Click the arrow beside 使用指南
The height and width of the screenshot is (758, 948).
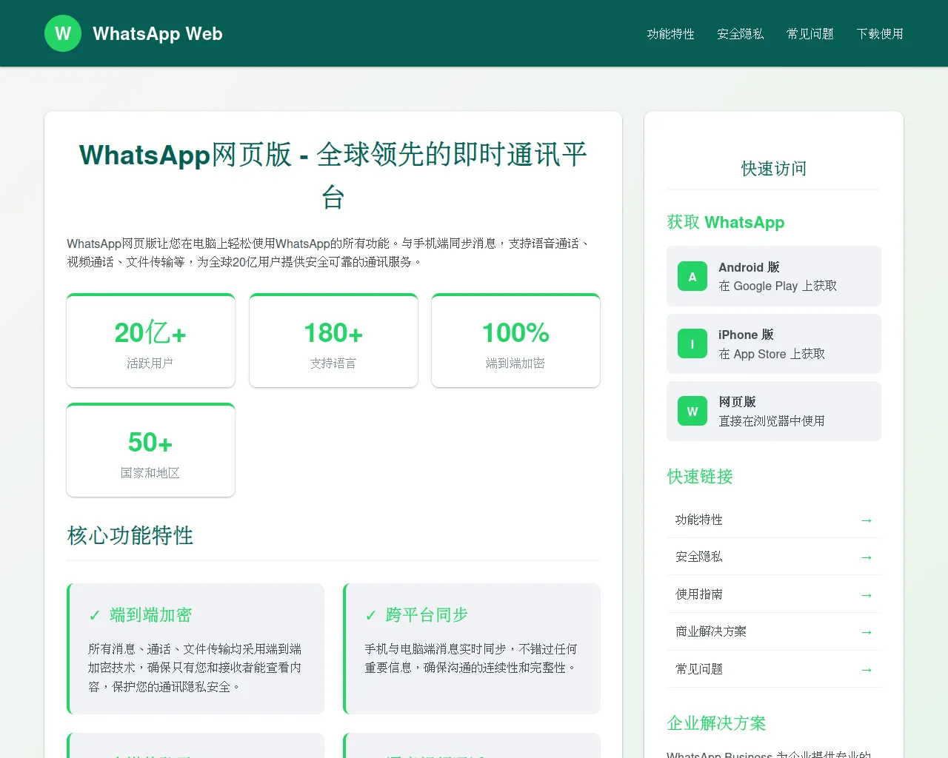click(x=866, y=594)
